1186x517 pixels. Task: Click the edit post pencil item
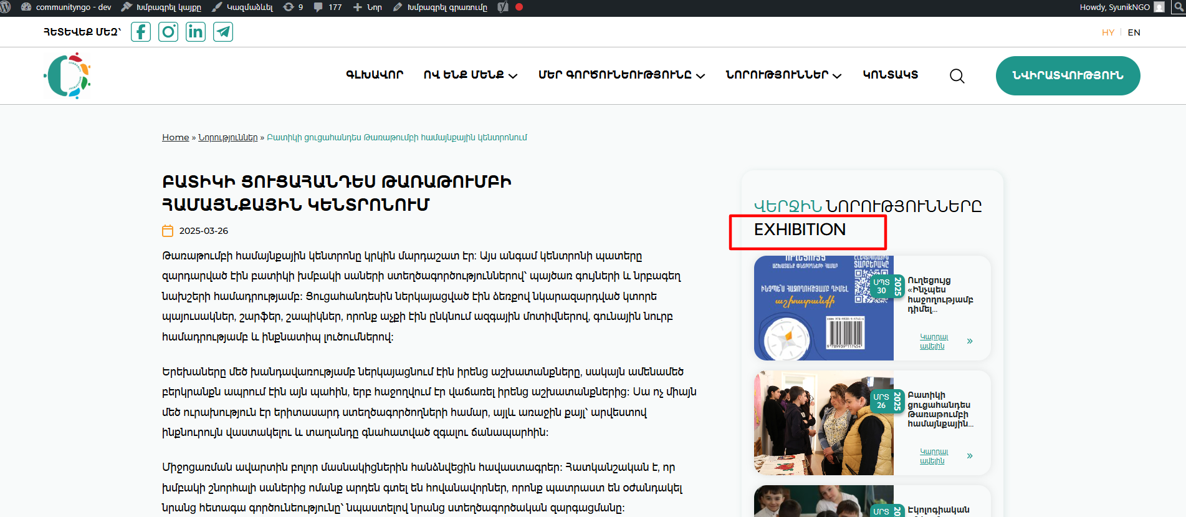pyautogui.click(x=441, y=7)
